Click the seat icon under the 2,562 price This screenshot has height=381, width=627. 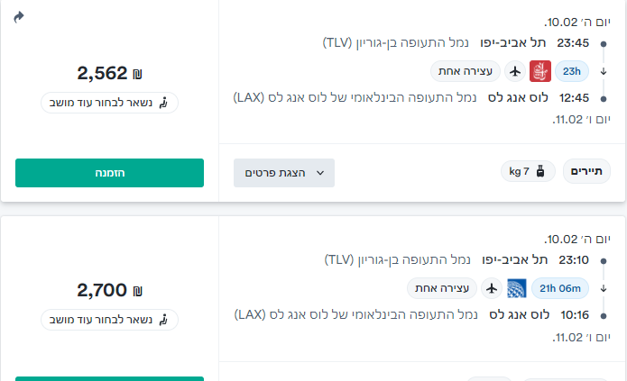click(163, 103)
